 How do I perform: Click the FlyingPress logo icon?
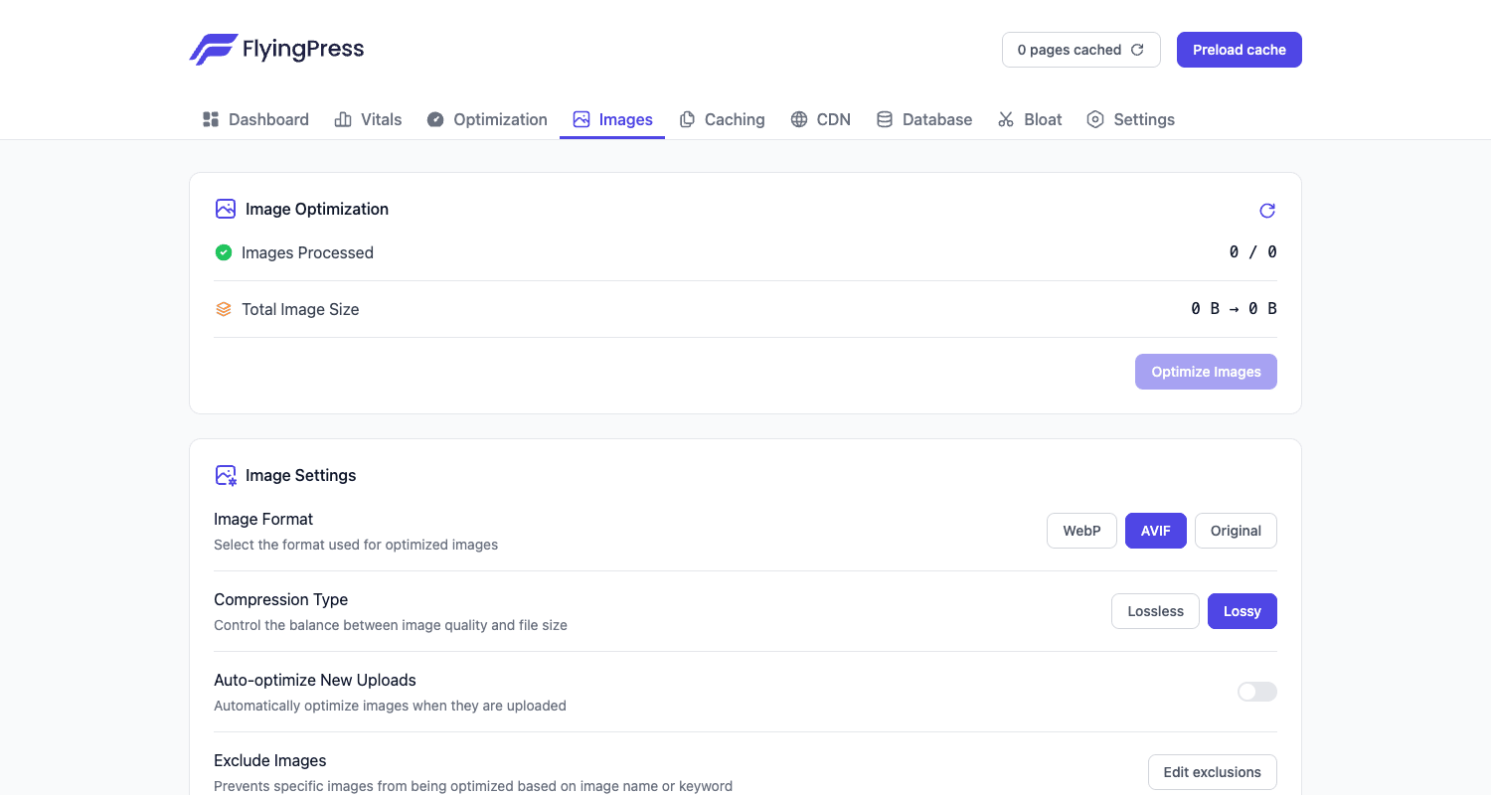click(213, 50)
